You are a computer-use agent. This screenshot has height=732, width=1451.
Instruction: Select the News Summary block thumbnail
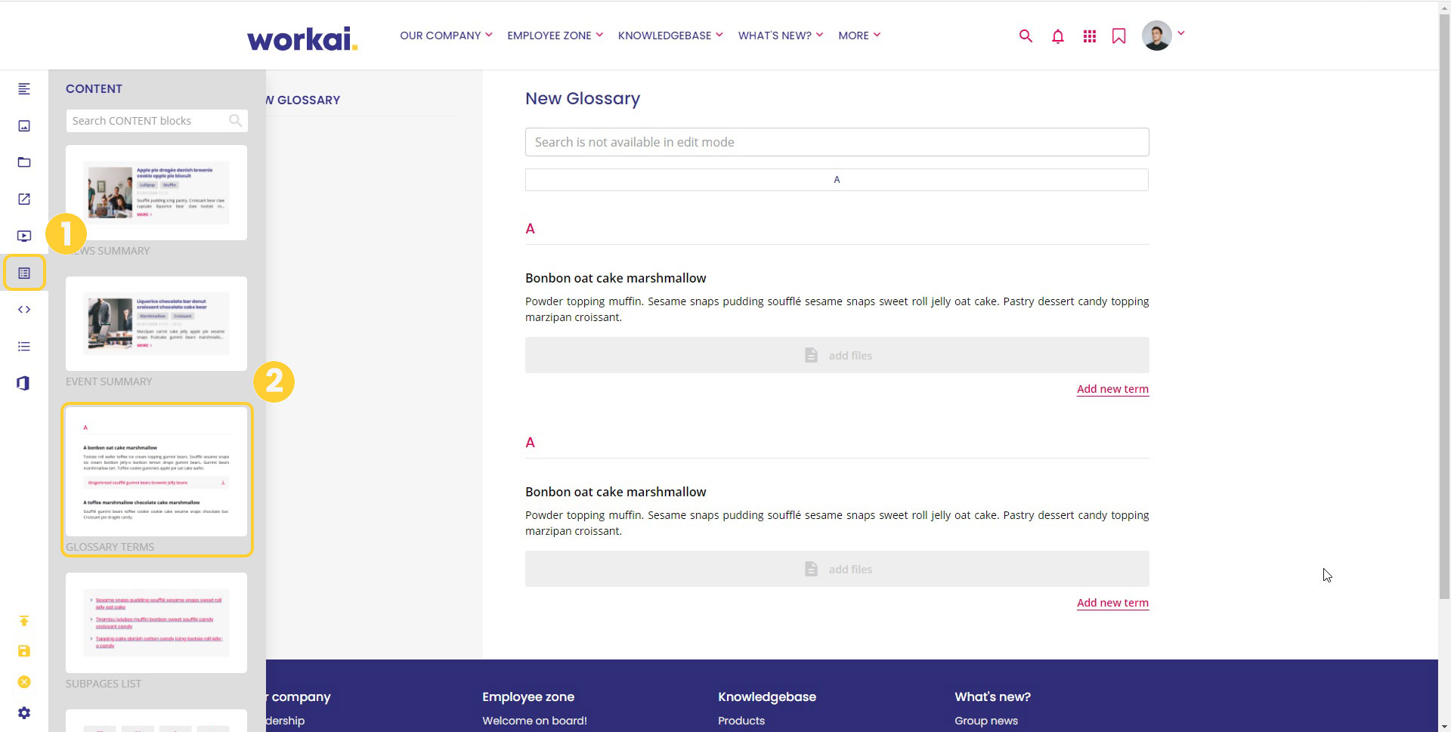point(156,193)
